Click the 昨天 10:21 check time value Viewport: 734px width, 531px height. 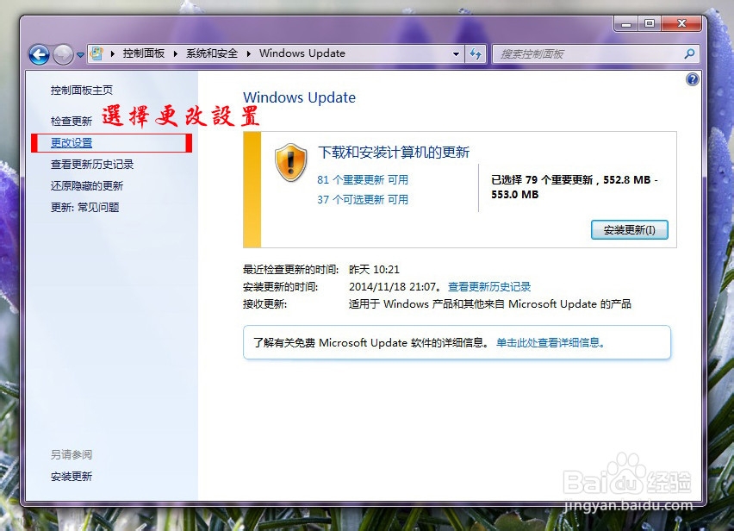pos(374,270)
